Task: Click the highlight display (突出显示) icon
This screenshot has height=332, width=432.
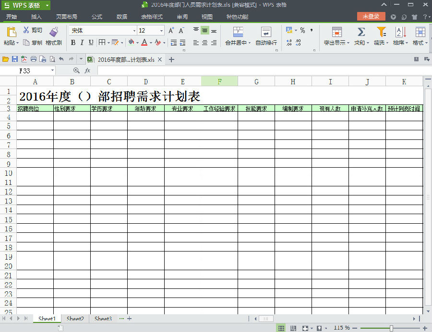Action: (x=336, y=32)
